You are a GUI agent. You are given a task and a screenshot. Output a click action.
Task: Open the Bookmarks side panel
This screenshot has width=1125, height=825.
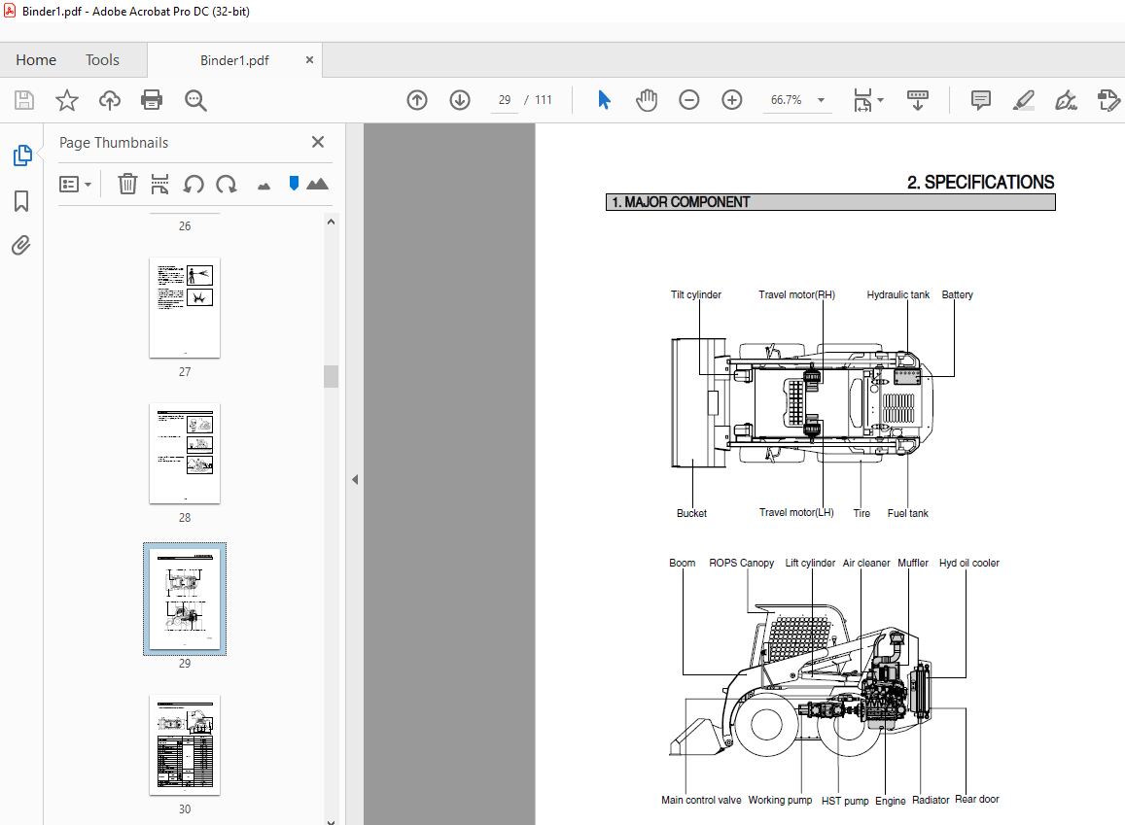pos(21,201)
